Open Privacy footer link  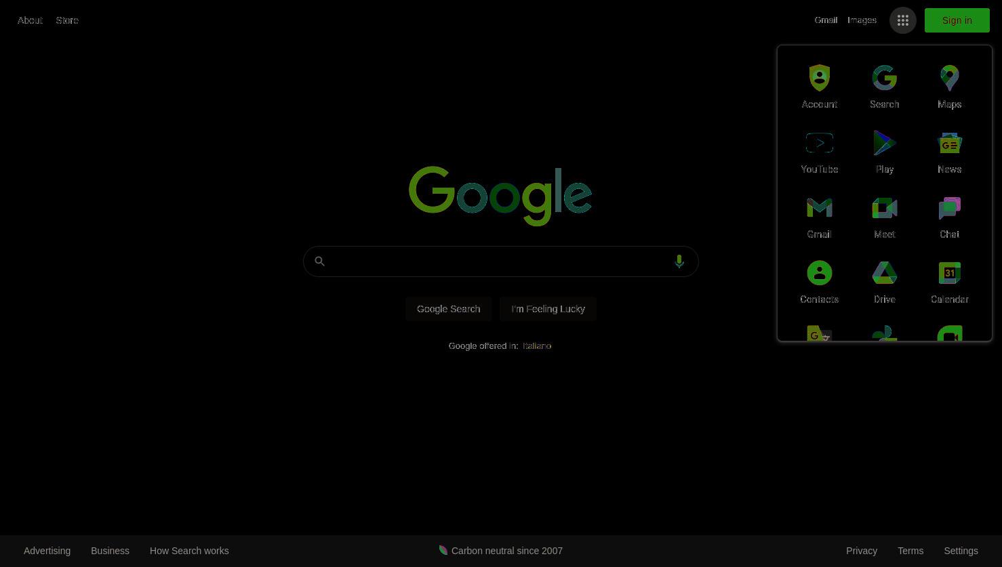[x=862, y=551]
